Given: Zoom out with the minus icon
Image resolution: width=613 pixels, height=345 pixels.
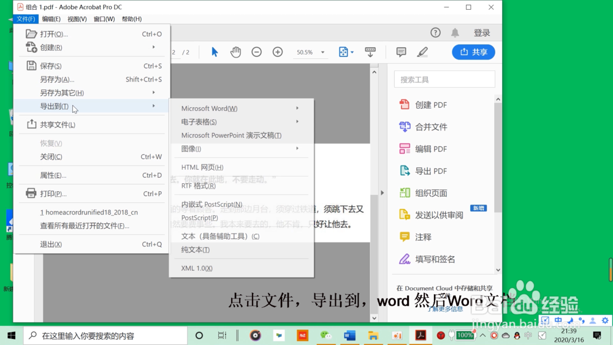Looking at the screenshot, I should coord(256,52).
